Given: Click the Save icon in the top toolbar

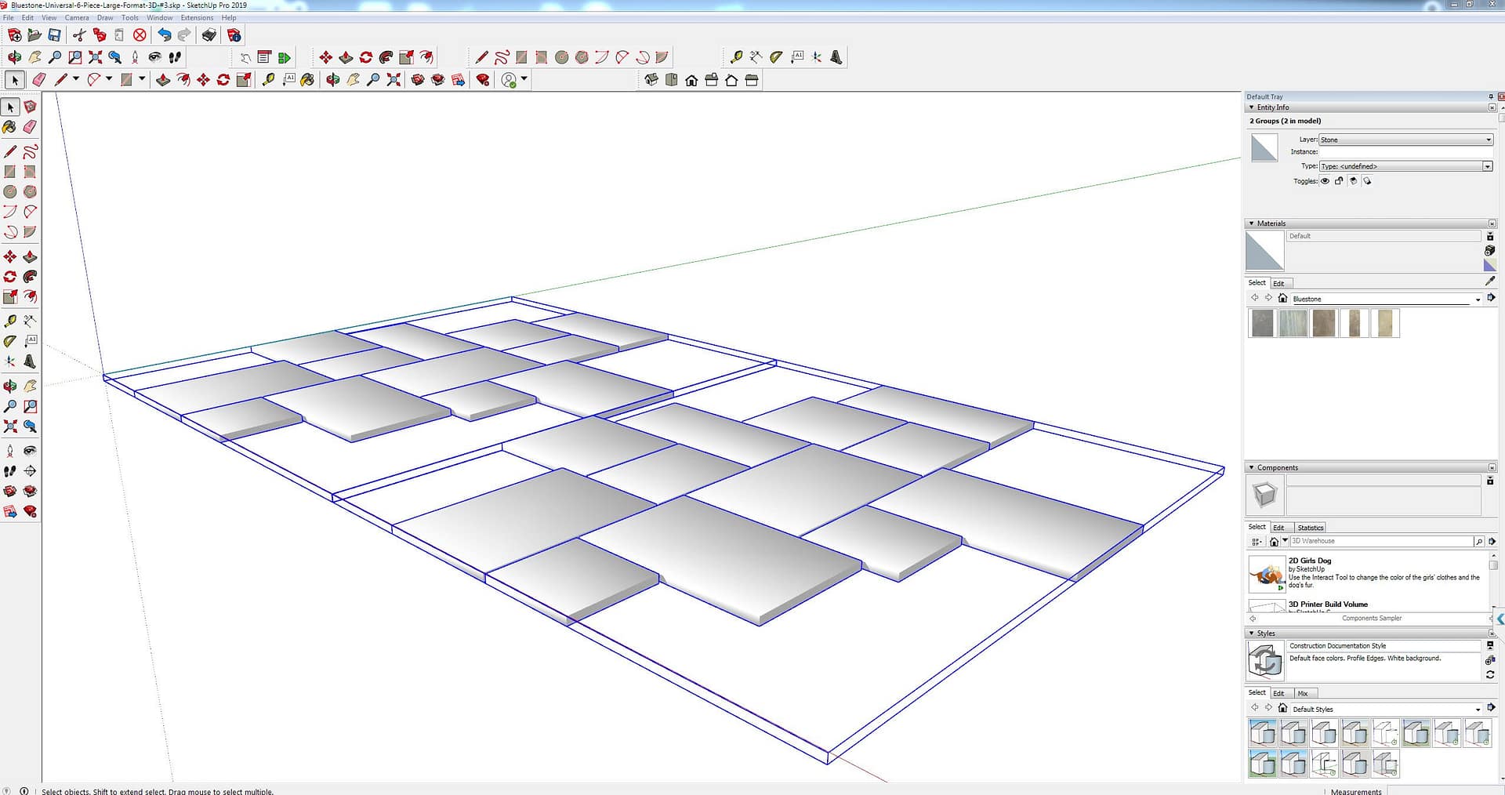Looking at the screenshot, I should coord(54,35).
